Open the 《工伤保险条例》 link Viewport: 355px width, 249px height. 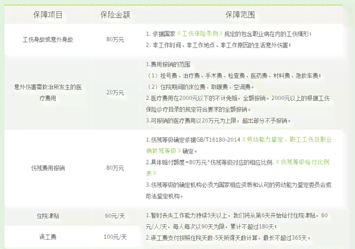tap(200, 34)
